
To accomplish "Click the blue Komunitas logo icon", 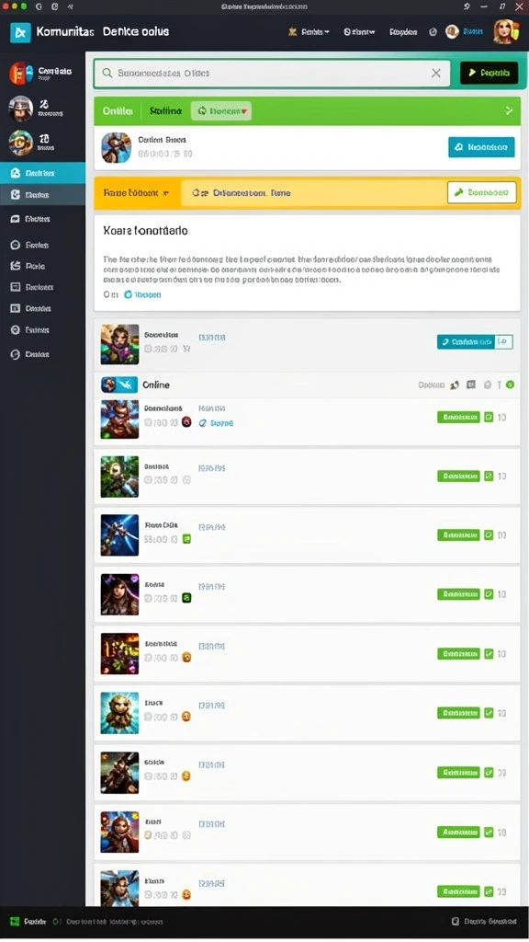I will tap(20, 32).
